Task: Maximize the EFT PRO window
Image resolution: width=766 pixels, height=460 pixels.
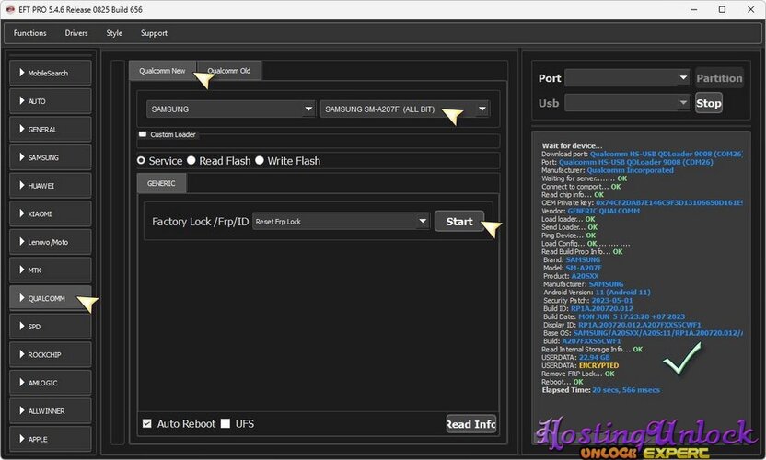Action: (722, 9)
